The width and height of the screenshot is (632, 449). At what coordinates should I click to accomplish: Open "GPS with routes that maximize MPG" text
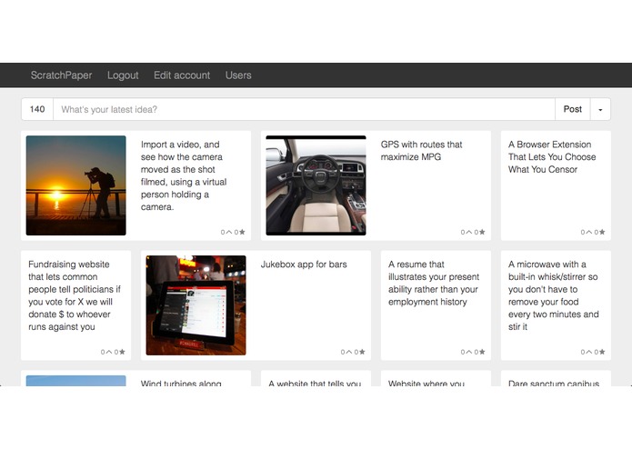pyautogui.click(x=421, y=151)
